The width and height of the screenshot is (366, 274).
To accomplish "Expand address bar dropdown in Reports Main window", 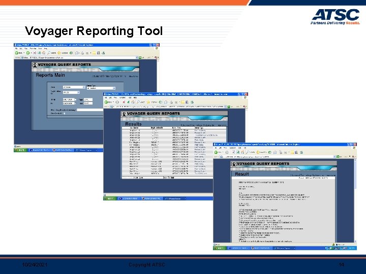I will tap(137, 57).
